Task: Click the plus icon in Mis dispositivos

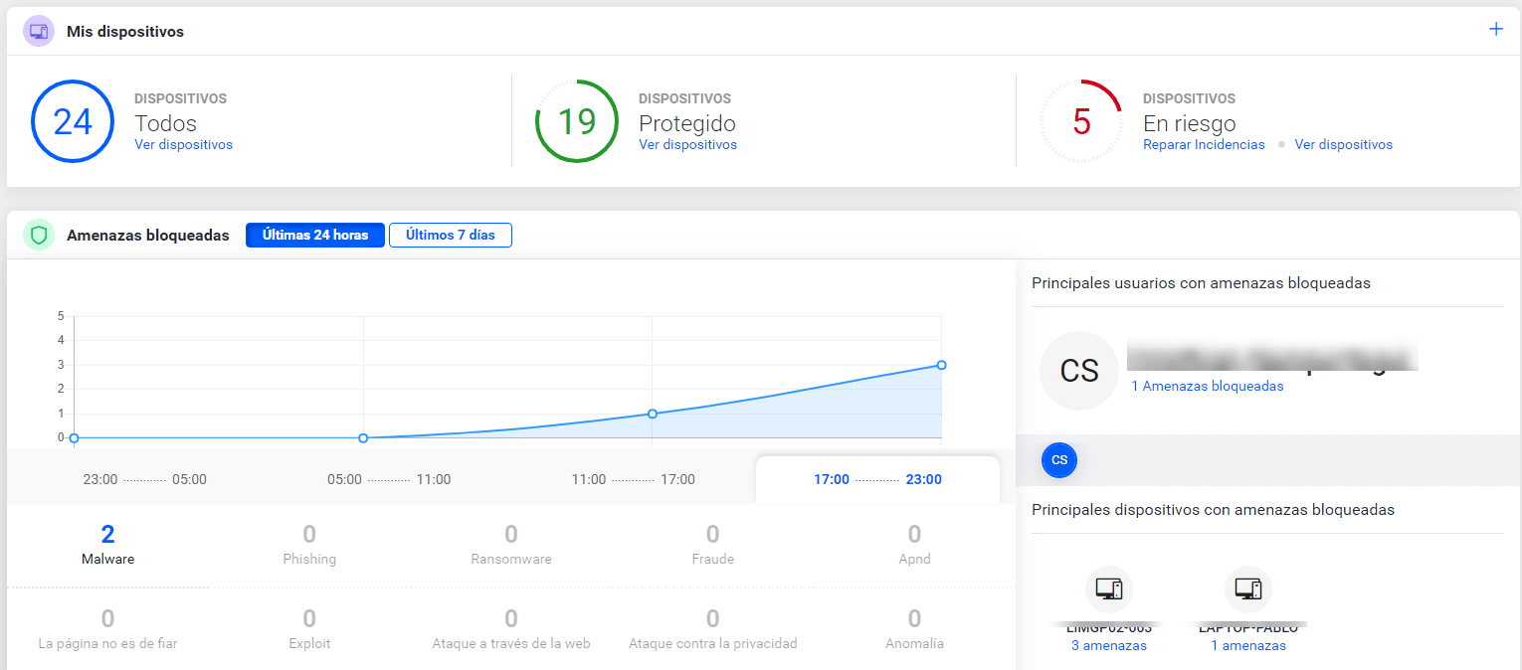Action: pyautogui.click(x=1495, y=29)
